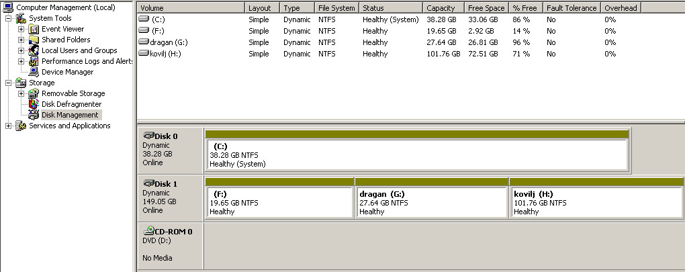Sort volumes by the Capacity column header
Image resolution: width=685 pixels, height=272 pixels.
[x=443, y=8]
